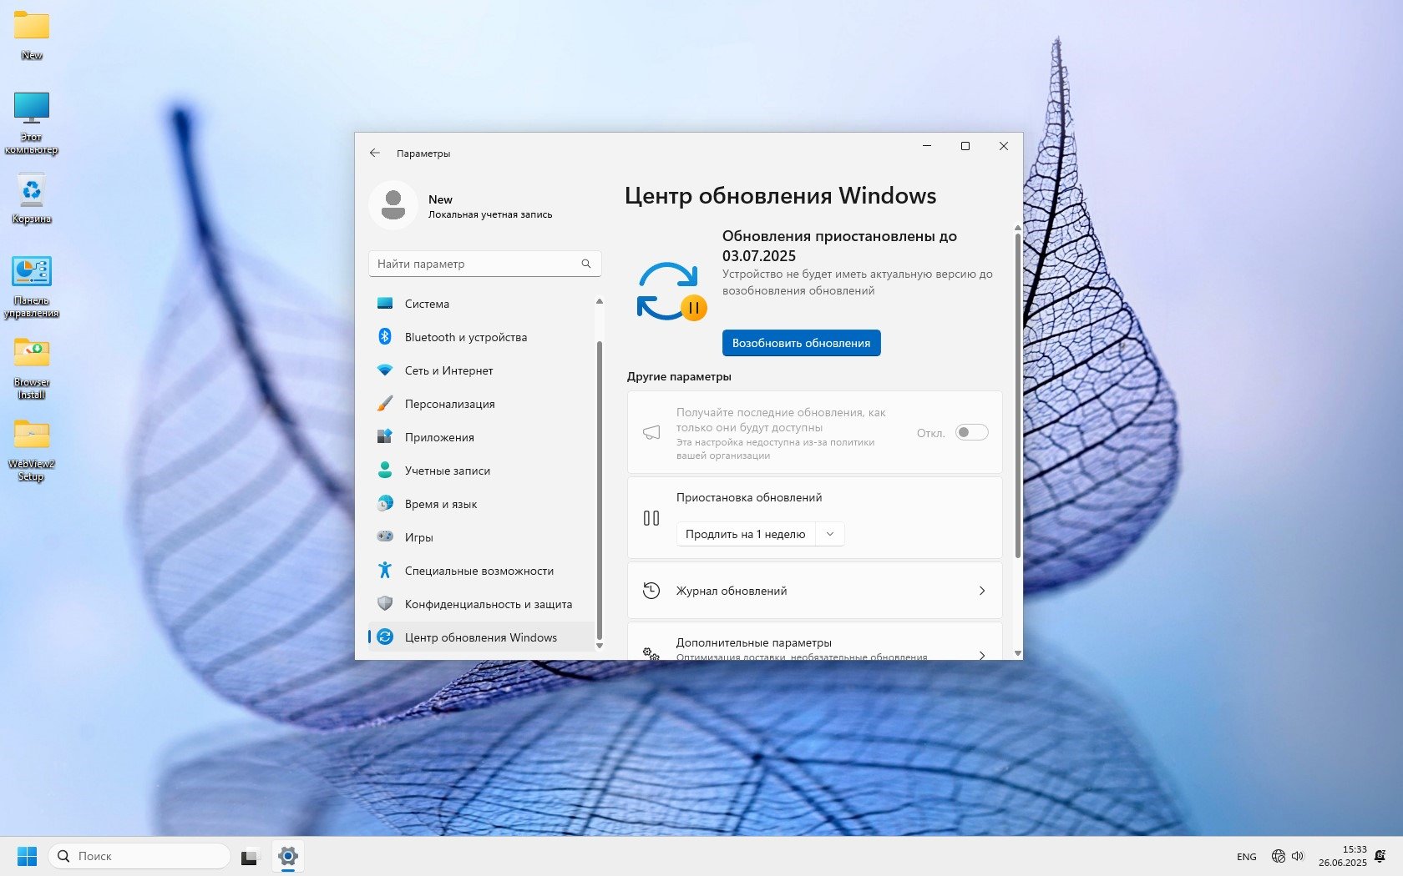Viewport: 1403px width, 876px height.
Task: Click the content pane vertical scrollbar
Action: coord(1017,396)
